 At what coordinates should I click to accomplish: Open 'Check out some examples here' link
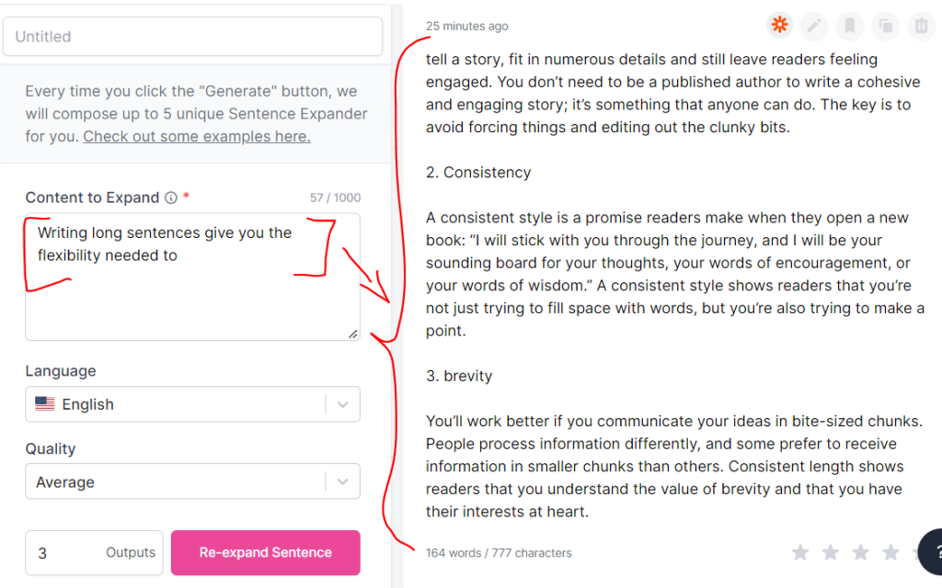click(x=196, y=136)
